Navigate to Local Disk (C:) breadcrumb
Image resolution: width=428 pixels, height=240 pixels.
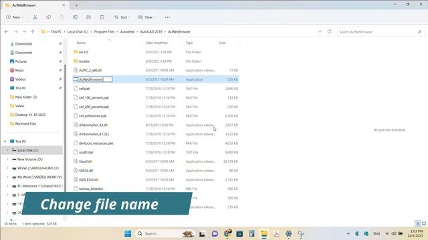click(78, 32)
